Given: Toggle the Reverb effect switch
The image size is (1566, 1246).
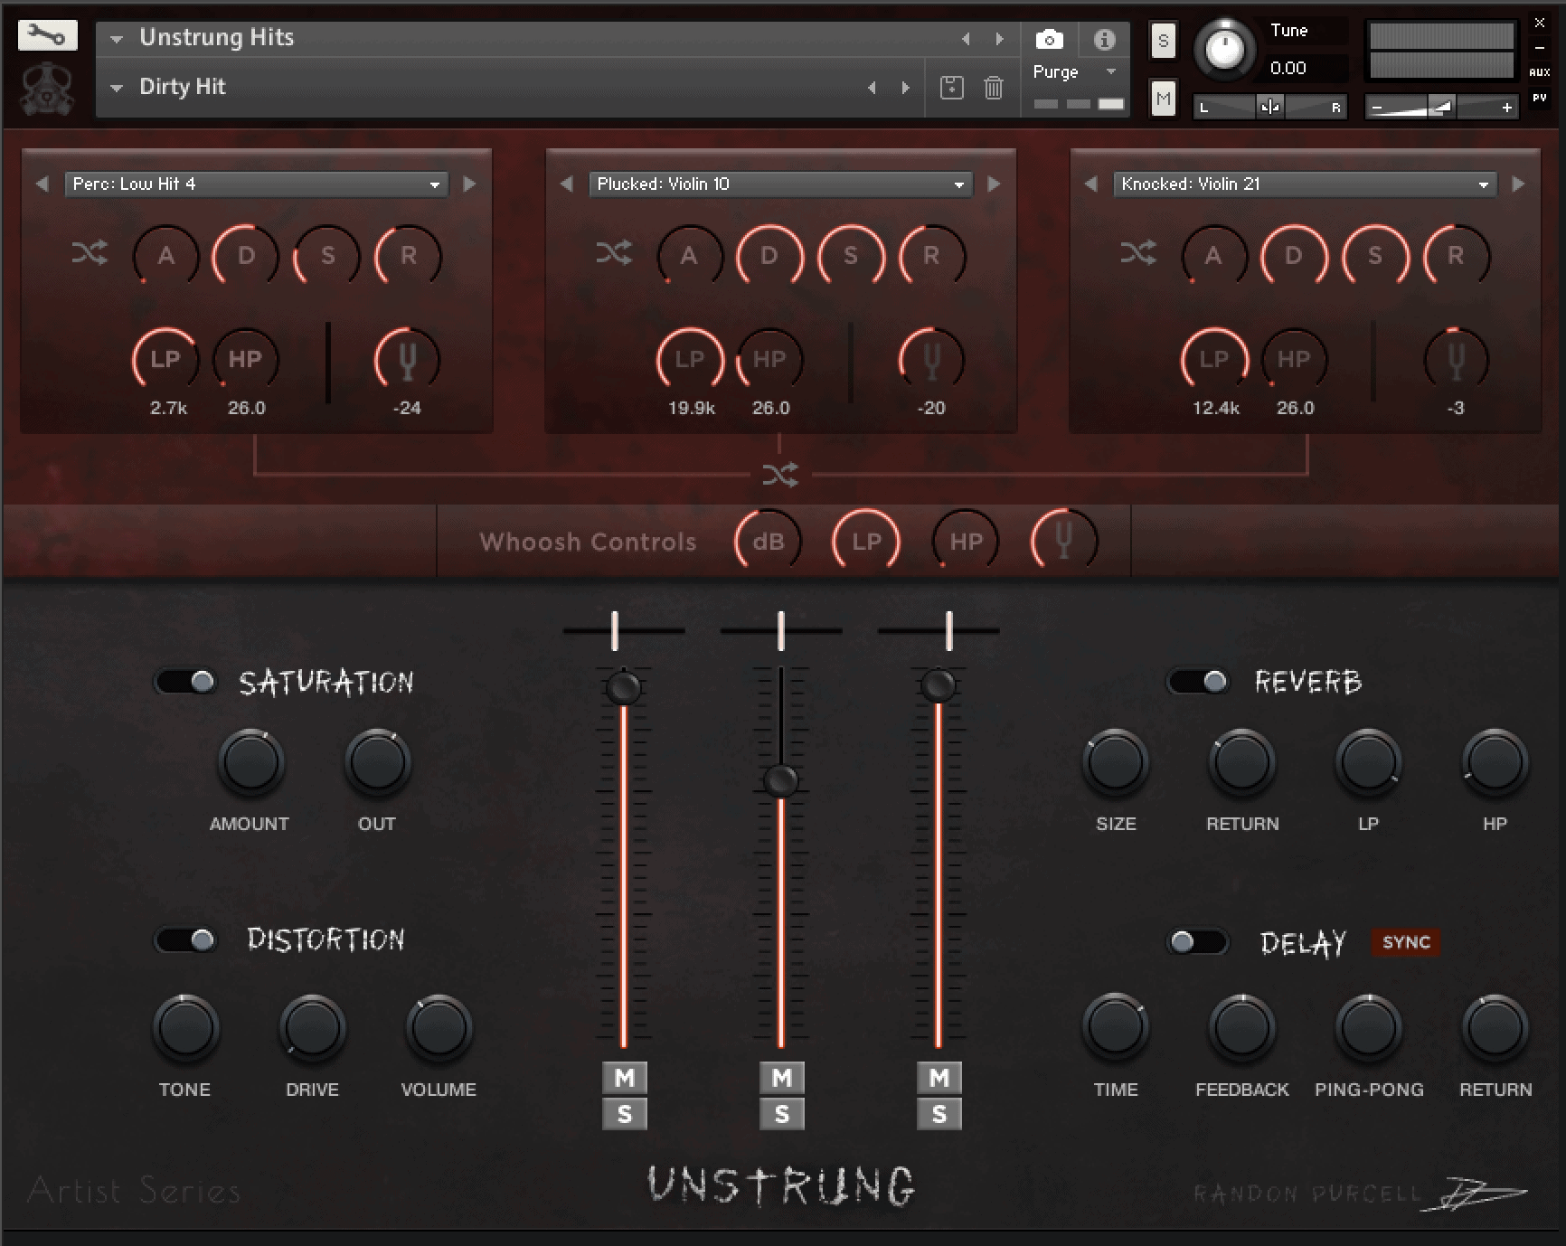Looking at the screenshot, I should 1198,681.
